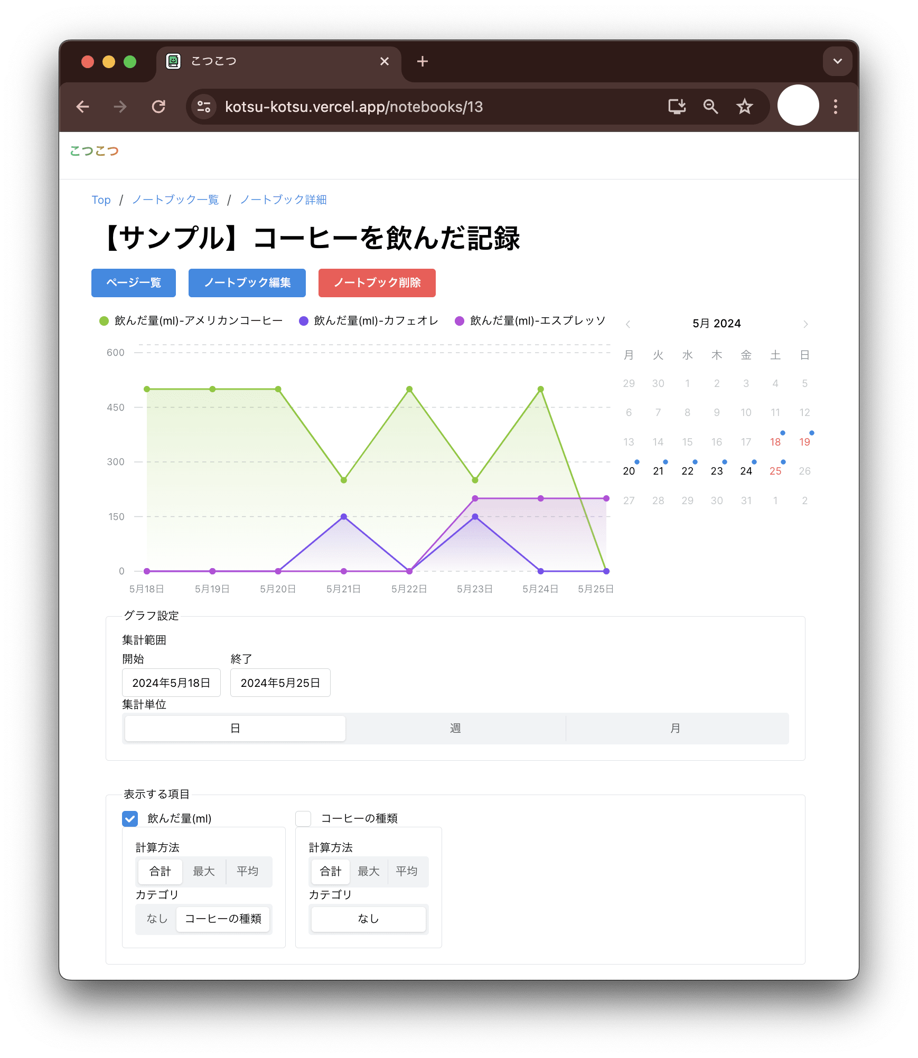Select May 20 in the calendar
Screen dimensions: 918x1058
pyautogui.click(x=629, y=471)
